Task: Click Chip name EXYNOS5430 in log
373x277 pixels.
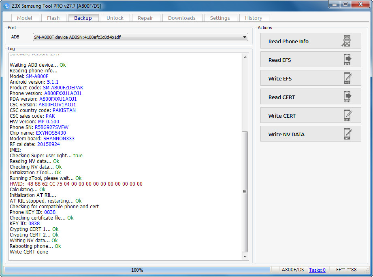Action: point(51,133)
